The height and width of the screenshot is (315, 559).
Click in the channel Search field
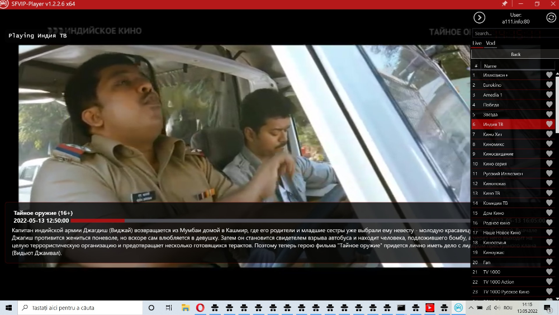[x=515, y=33]
